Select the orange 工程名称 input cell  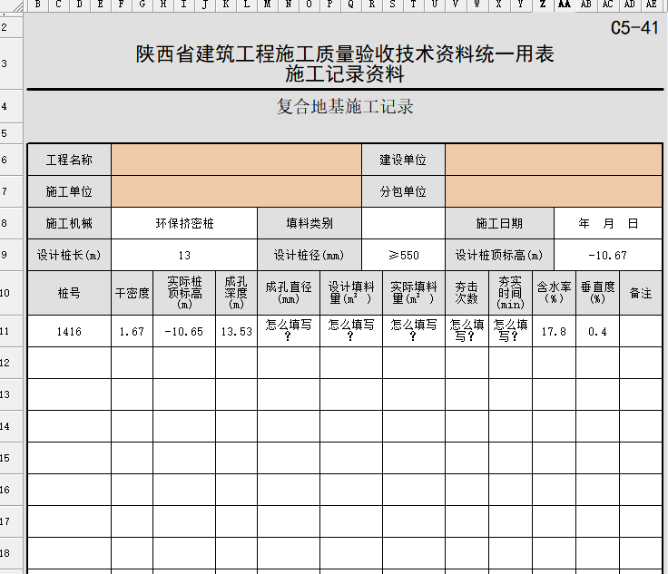coord(236,161)
